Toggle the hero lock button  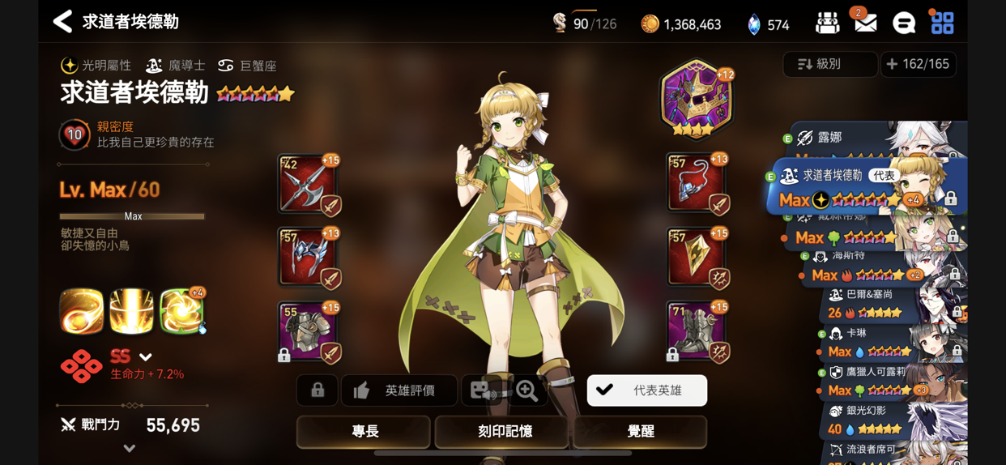coord(318,390)
